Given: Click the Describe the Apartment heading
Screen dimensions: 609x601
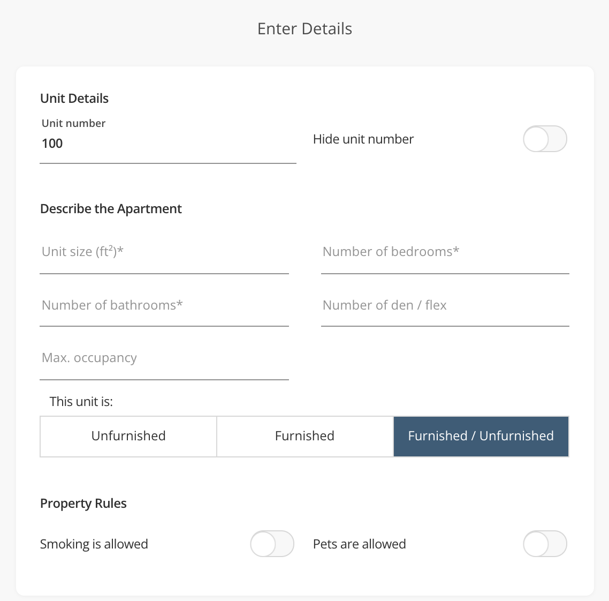Looking at the screenshot, I should (111, 208).
